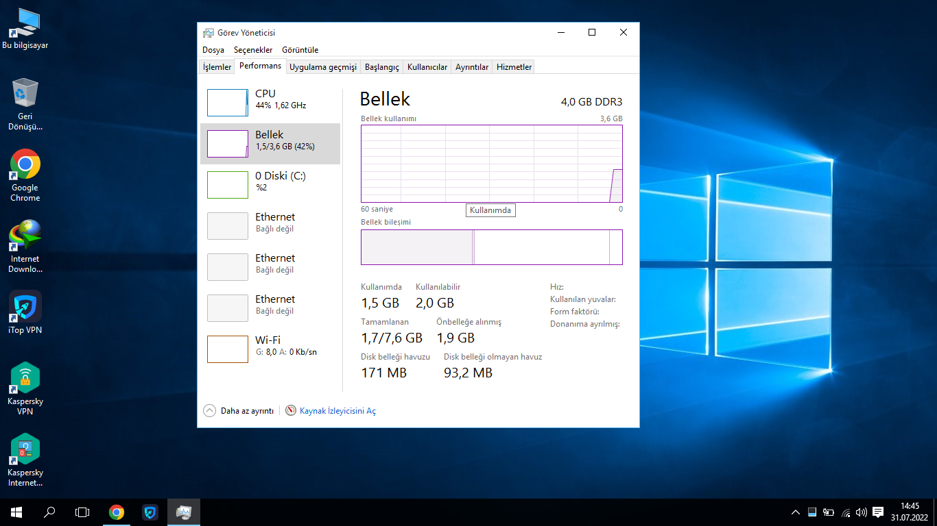The width and height of the screenshot is (937, 526).
Task: Select 0 Diski (C:) in the sidebar
Action: 270,185
